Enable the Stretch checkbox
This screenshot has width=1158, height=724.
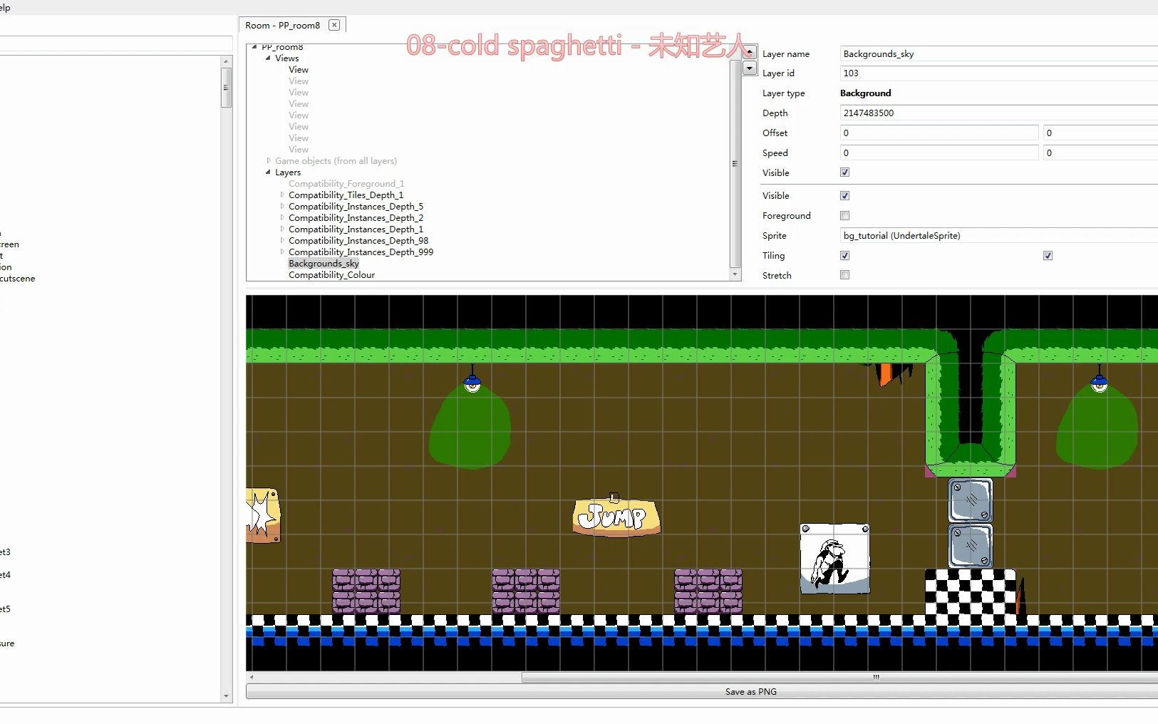[x=844, y=274]
